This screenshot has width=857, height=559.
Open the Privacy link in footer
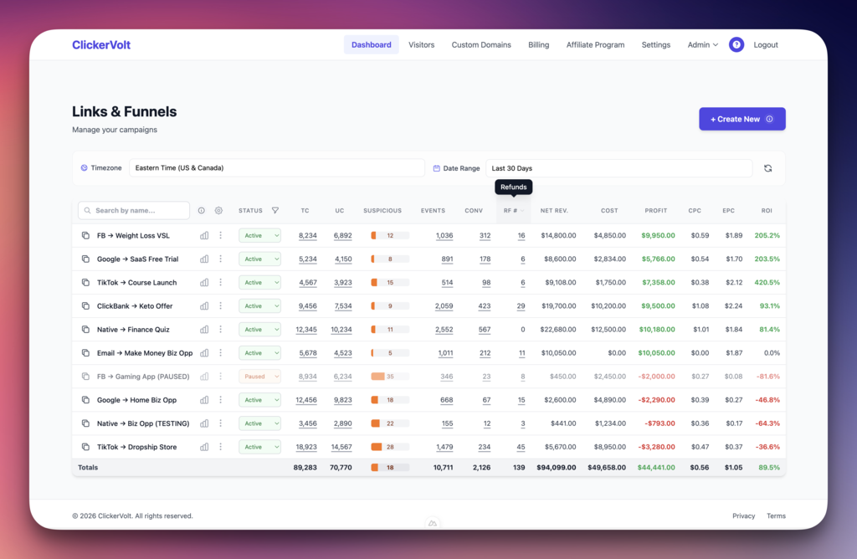[743, 515]
